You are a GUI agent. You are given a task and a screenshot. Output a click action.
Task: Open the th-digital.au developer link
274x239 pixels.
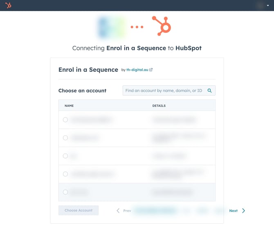(x=137, y=70)
